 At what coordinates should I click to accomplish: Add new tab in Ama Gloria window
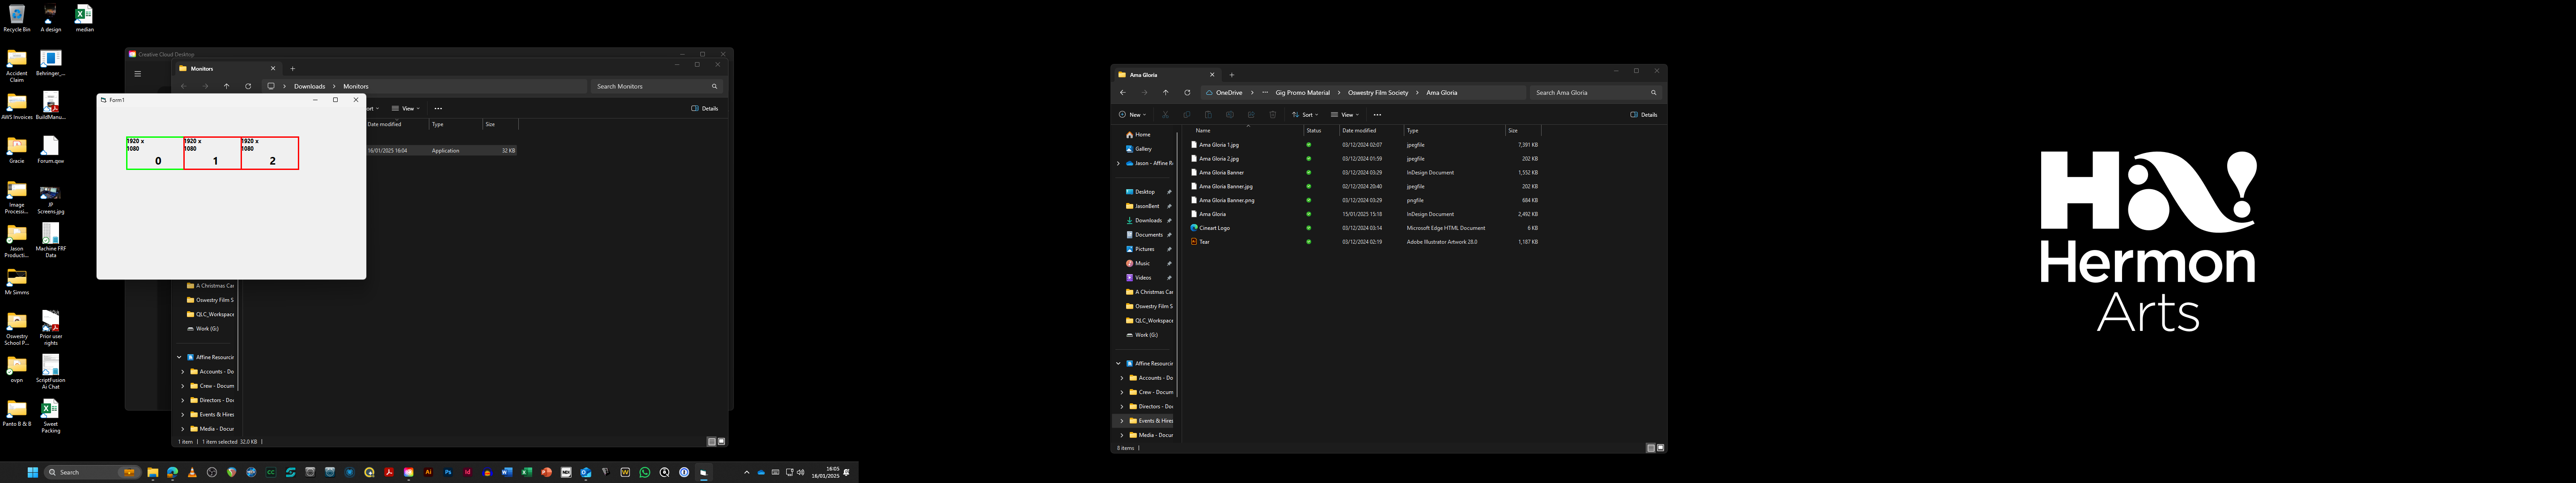(1231, 75)
